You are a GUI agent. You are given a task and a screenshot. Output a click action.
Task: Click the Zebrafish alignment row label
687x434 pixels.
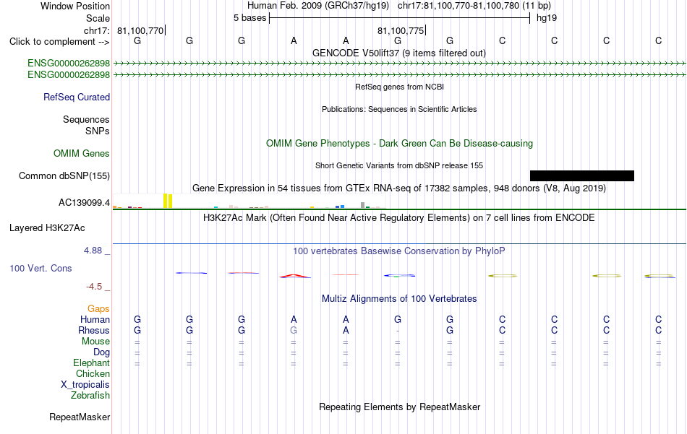click(90, 396)
